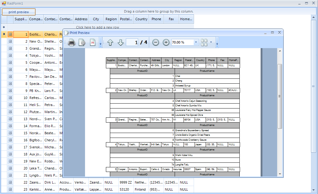Select the City column header
This screenshot has width=318, height=194.
pos(96,19)
